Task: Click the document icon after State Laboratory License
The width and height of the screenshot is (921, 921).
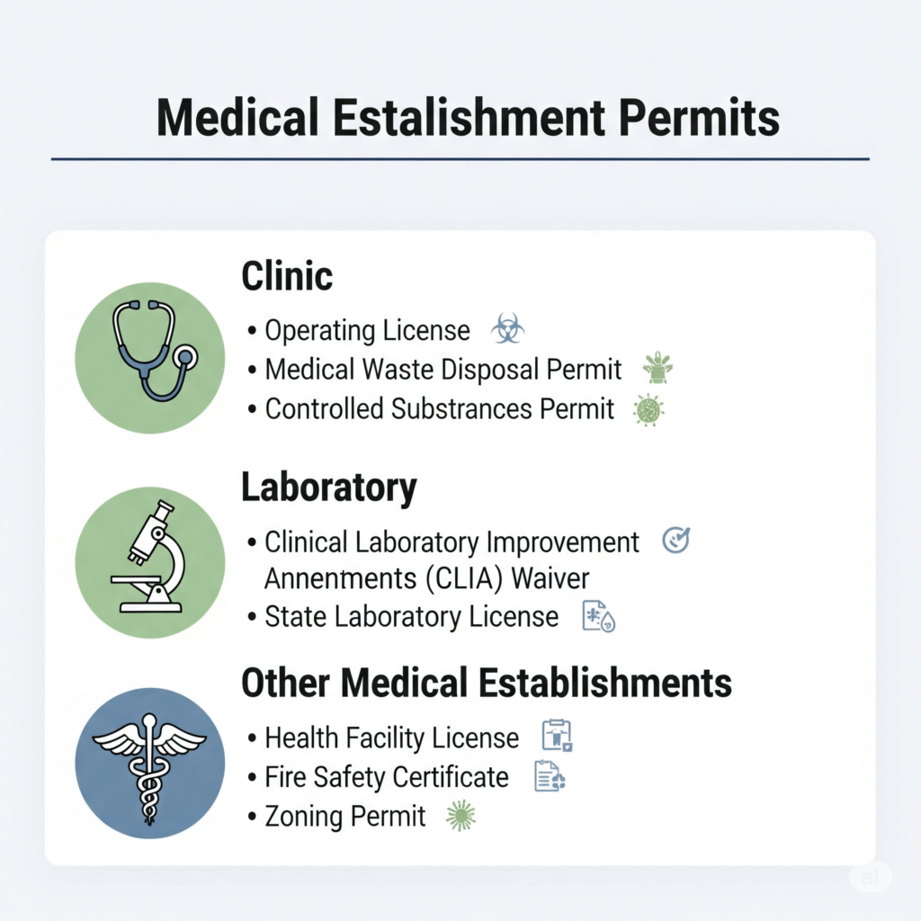Action: click(598, 617)
